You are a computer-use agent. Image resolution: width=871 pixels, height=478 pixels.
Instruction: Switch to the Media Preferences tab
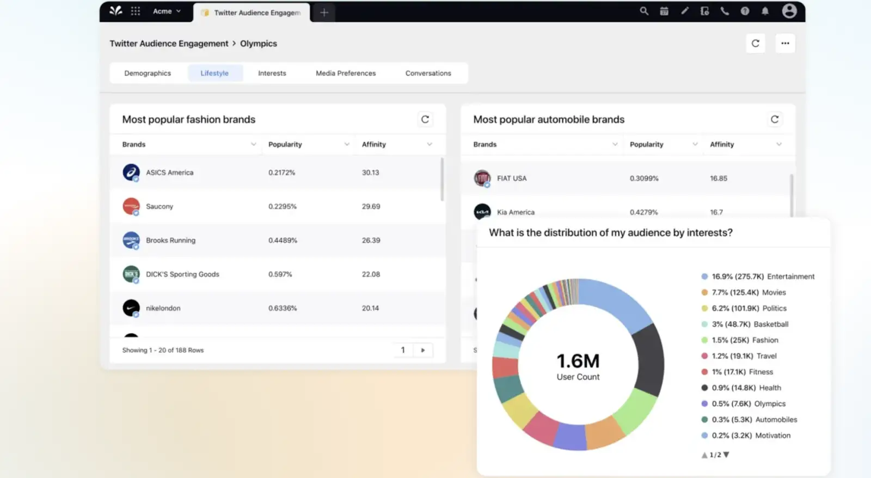[346, 73]
